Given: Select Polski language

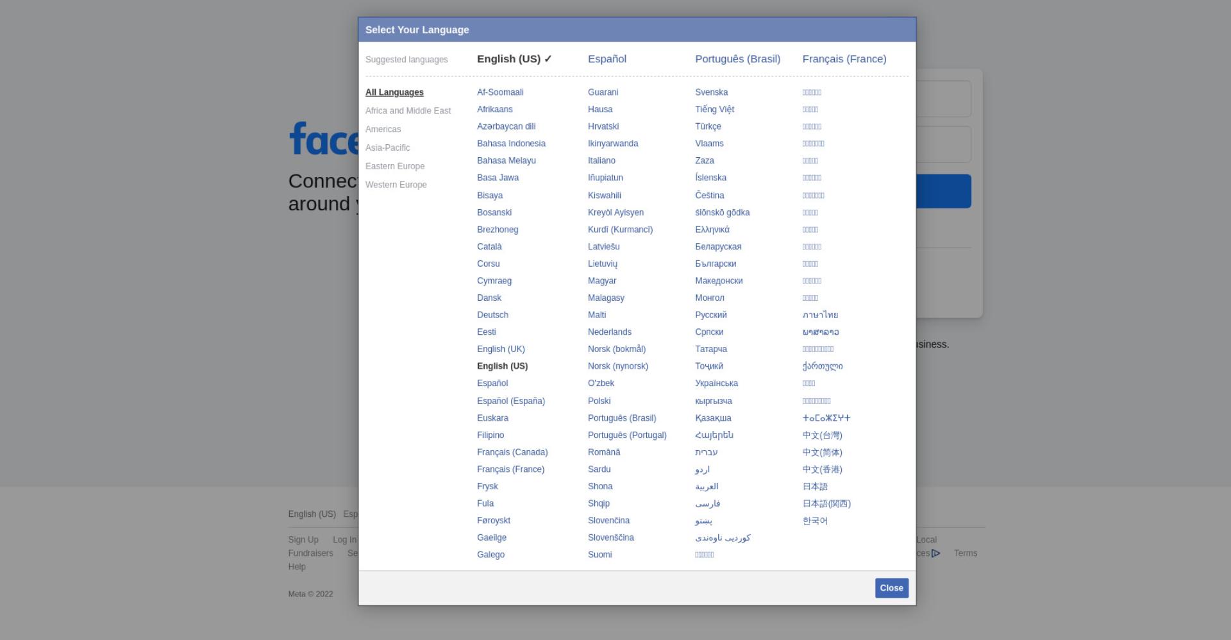Looking at the screenshot, I should pyautogui.click(x=599, y=401).
